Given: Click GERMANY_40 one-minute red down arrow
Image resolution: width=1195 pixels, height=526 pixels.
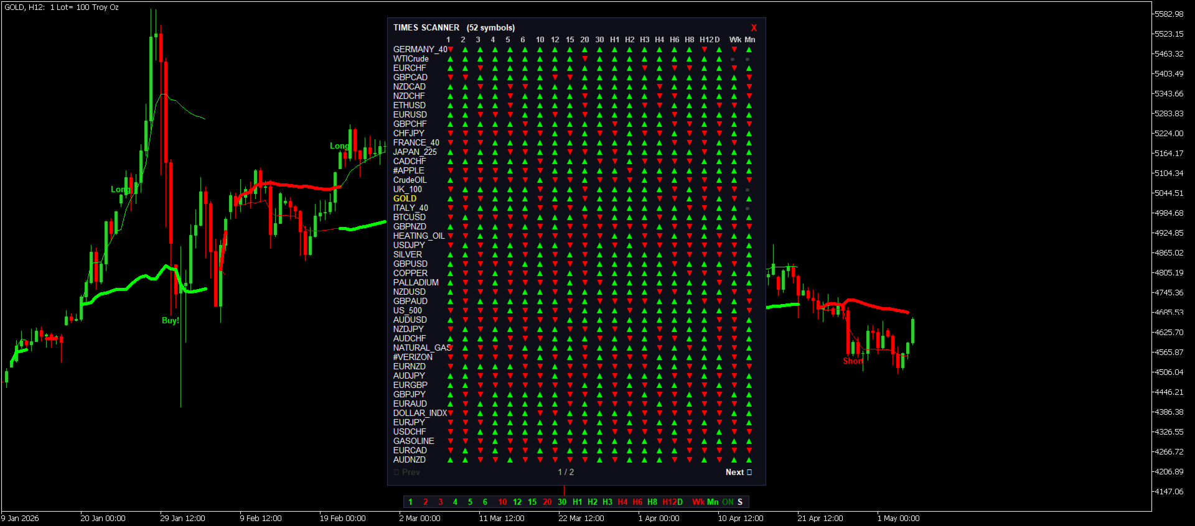Looking at the screenshot, I should (x=451, y=50).
